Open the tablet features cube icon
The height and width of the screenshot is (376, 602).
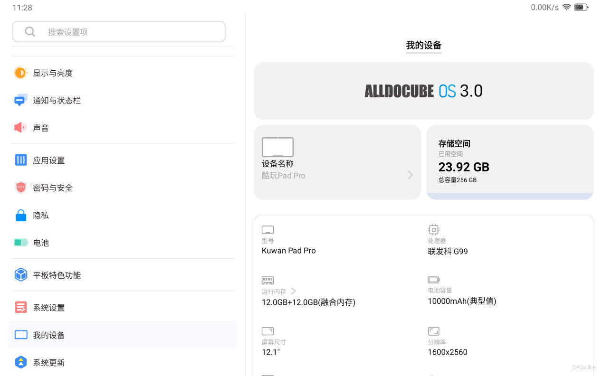coord(20,275)
